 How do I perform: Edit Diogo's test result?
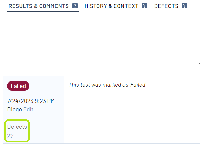click(x=28, y=109)
